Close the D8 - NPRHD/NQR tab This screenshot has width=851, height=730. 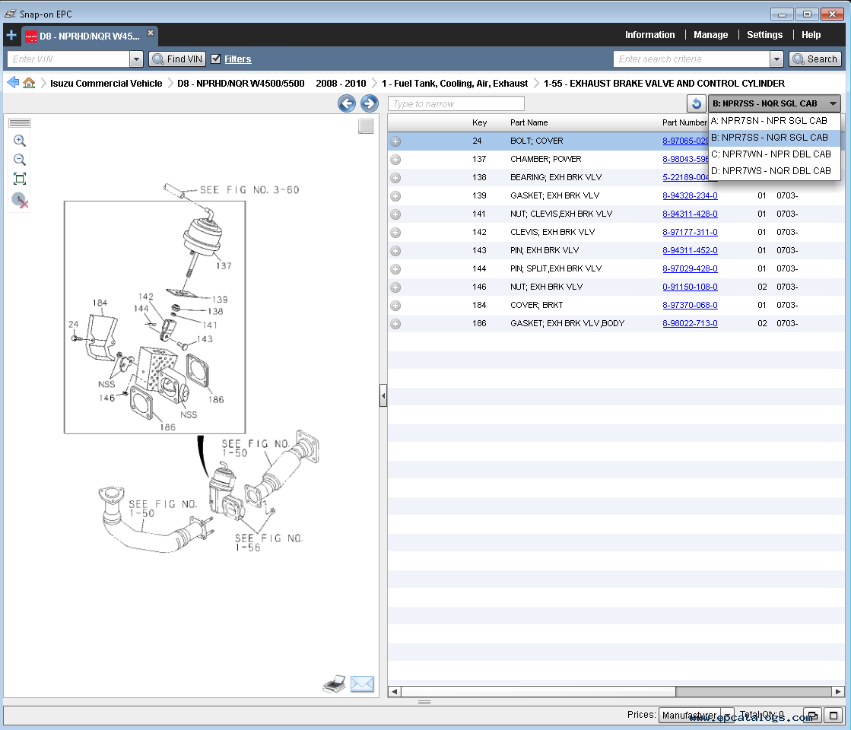click(151, 33)
